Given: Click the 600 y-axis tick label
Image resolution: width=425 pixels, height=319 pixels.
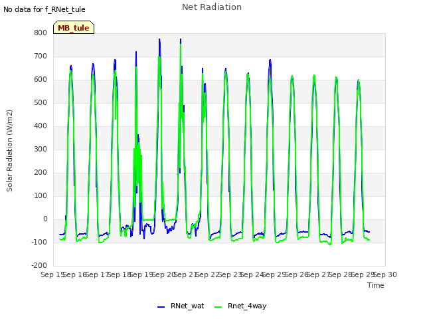Looking at the screenshot, I should 41,80.
